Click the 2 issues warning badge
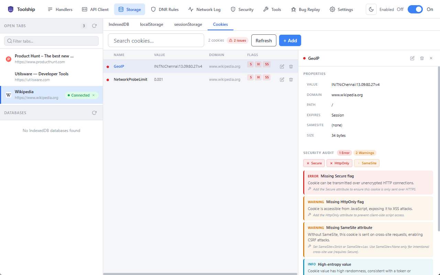 tap(238, 41)
